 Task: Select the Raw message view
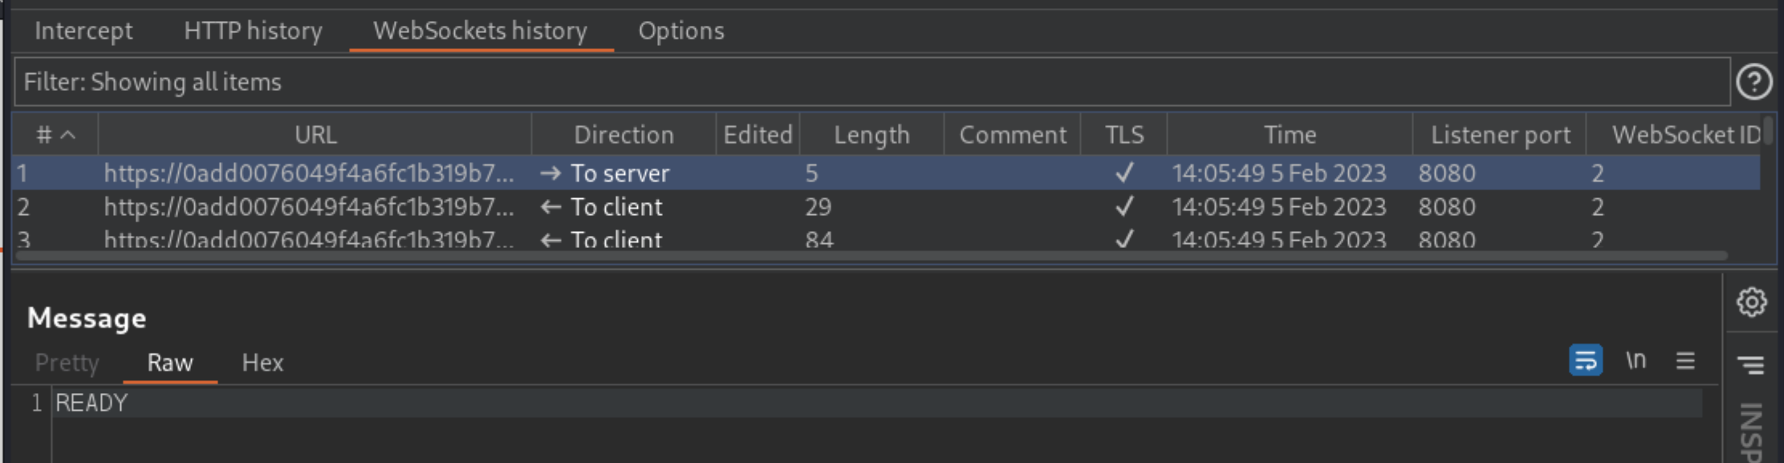[x=170, y=363]
